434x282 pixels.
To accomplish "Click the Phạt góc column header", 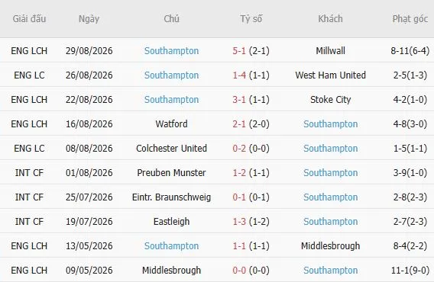I will tap(410, 19).
